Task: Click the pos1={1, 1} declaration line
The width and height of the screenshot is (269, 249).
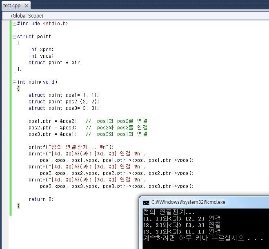Action: click(64, 95)
